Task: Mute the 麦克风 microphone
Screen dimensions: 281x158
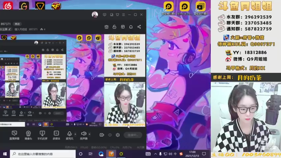Action: (x=69, y=135)
